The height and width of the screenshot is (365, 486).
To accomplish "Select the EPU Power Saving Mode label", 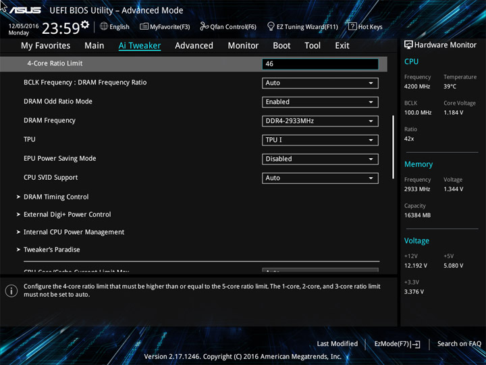I will tap(60, 158).
